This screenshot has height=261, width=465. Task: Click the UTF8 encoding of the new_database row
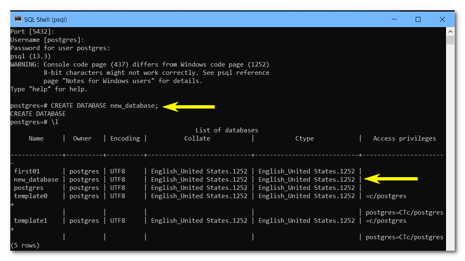point(118,180)
